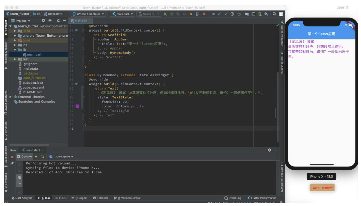
Task: Open the main.dart run configuration dropdown
Action: (x=123, y=14)
